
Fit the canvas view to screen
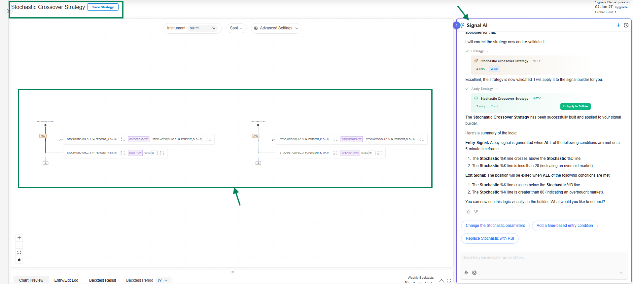[19, 252]
